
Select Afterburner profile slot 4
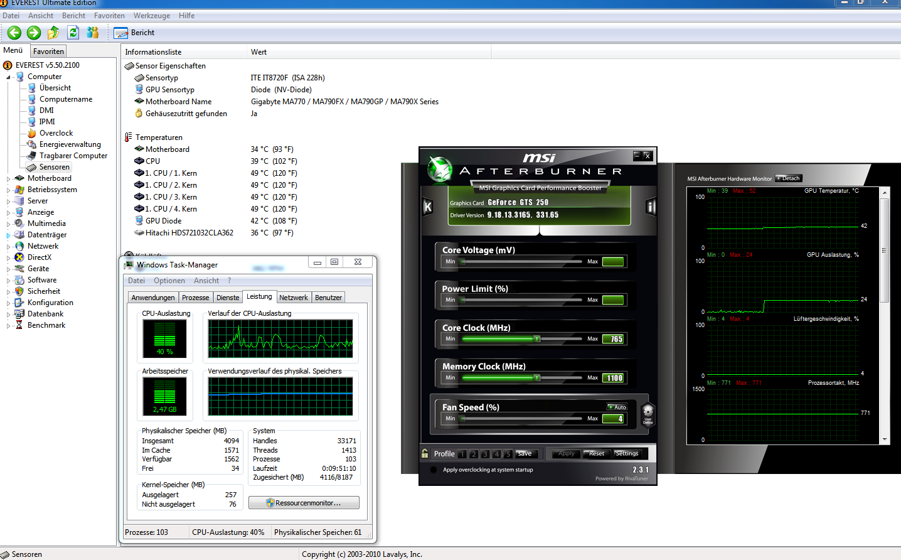[x=496, y=454]
